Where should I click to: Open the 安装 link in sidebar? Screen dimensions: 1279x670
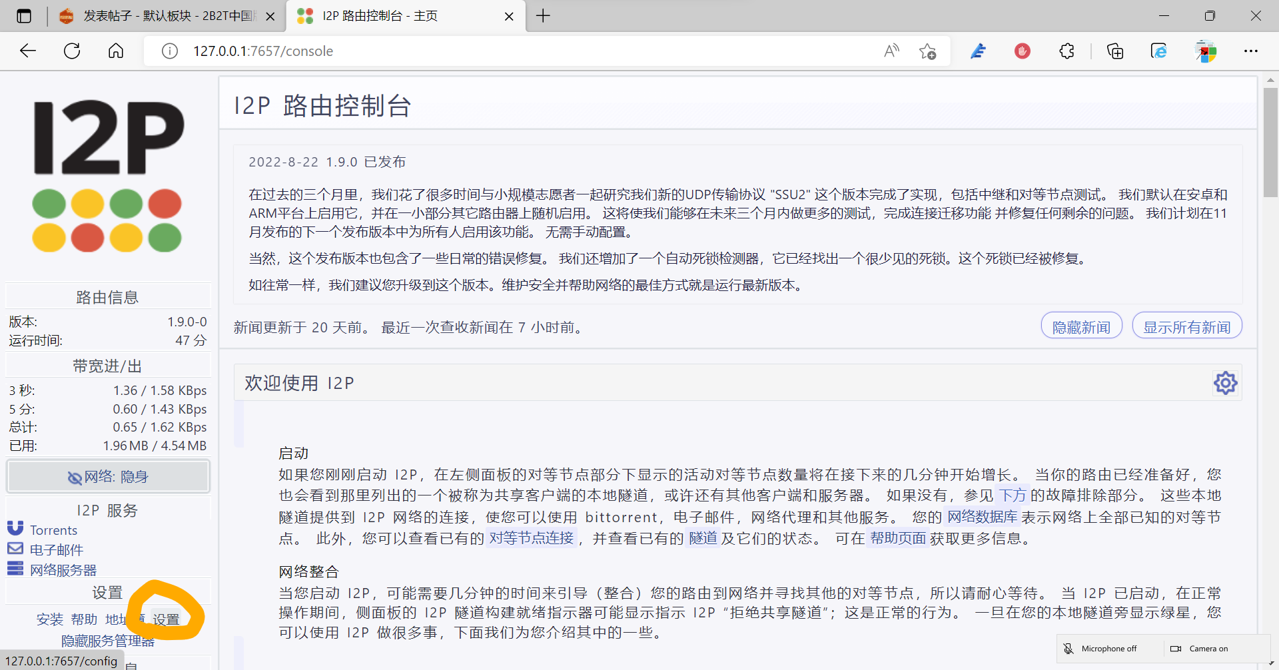click(50, 619)
